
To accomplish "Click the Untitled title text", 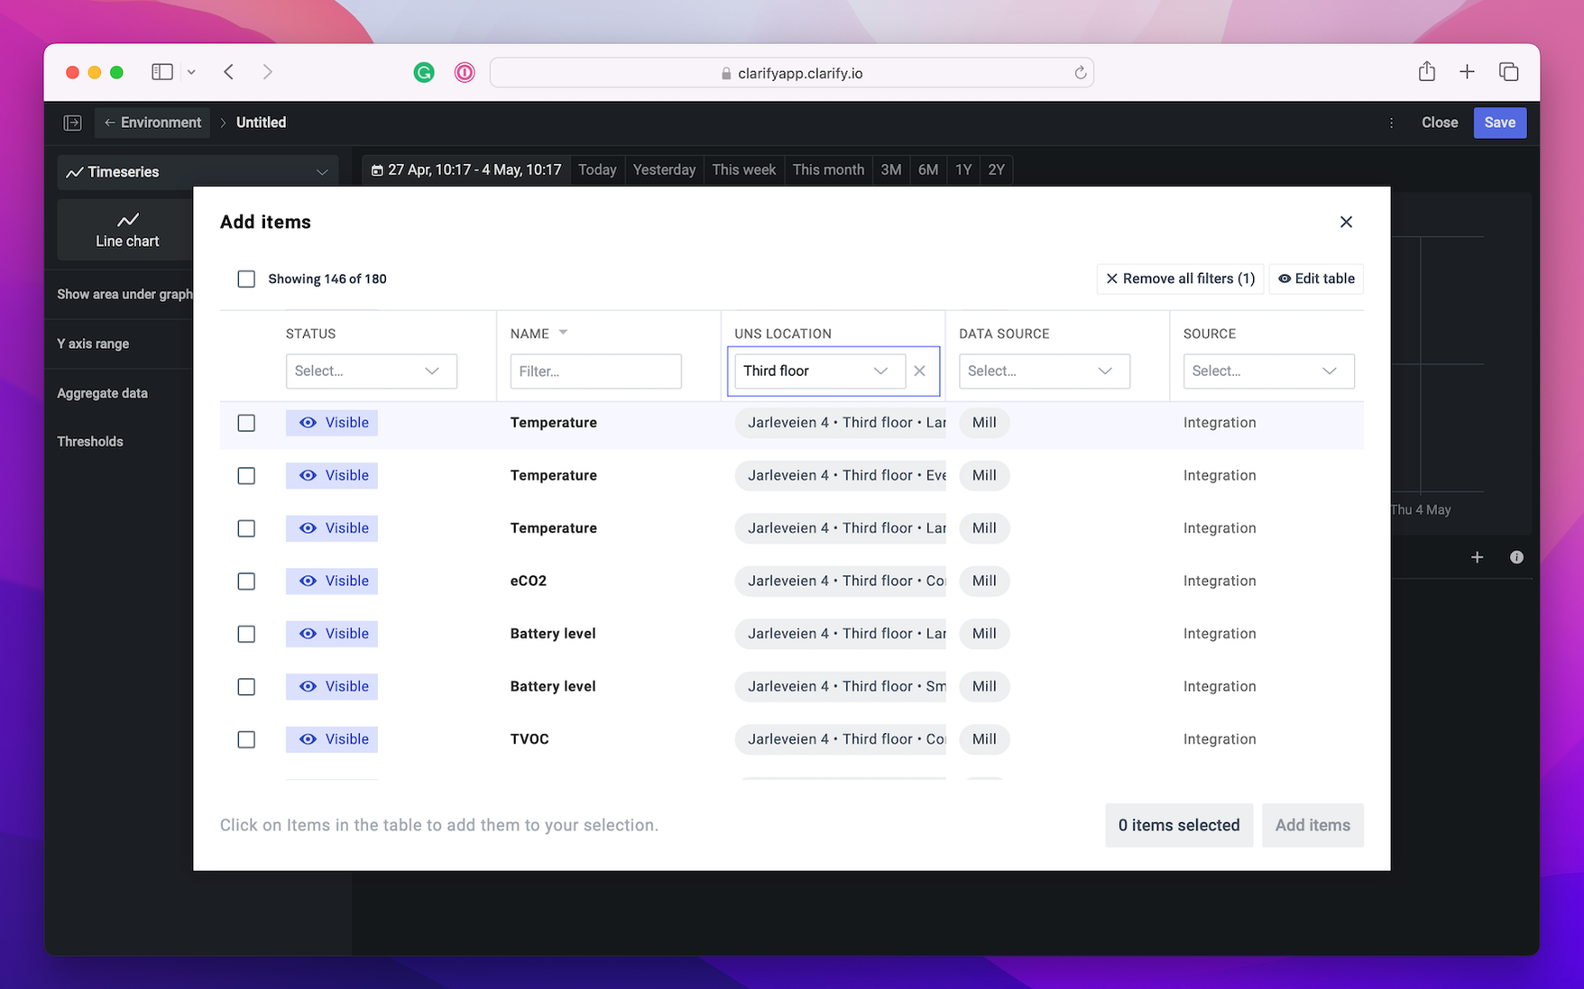I will pos(261,123).
